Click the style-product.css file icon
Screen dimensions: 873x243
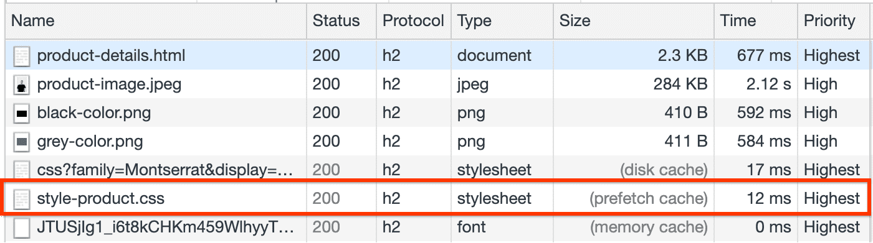coord(22,199)
